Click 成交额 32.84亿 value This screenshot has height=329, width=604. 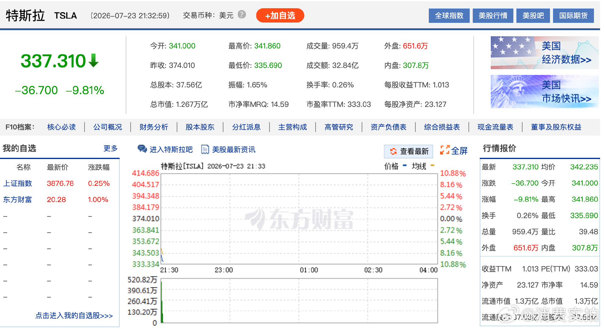point(345,65)
